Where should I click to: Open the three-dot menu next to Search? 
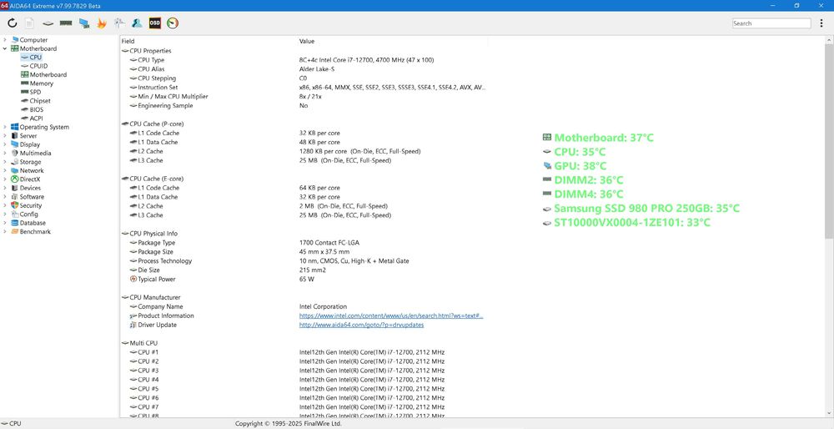pyautogui.click(x=821, y=23)
